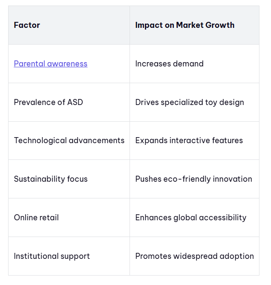Click the word Institutional in the table
Screen dimensions: 271x285
coord(36,256)
